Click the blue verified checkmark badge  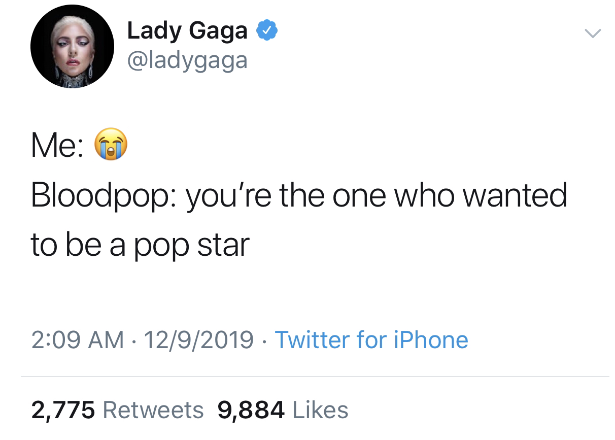(267, 30)
